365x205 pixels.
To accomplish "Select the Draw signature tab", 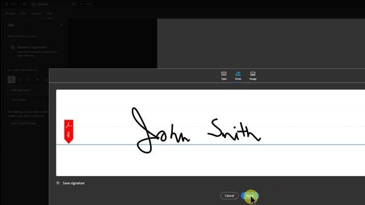I will [x=238, y=76].
